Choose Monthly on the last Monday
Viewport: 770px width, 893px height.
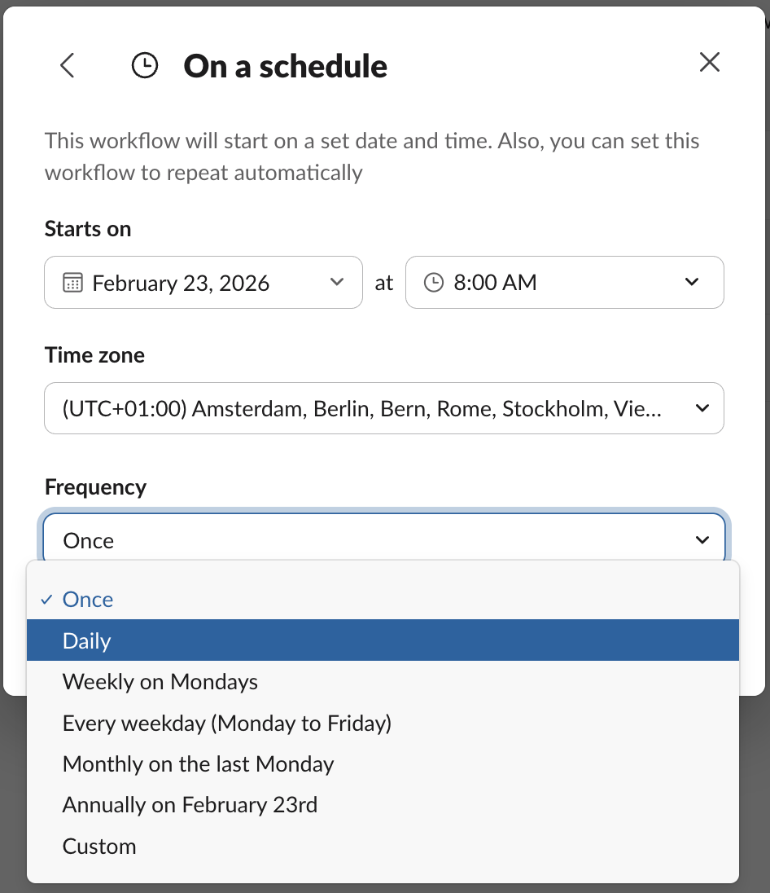[x=199, y=764]
